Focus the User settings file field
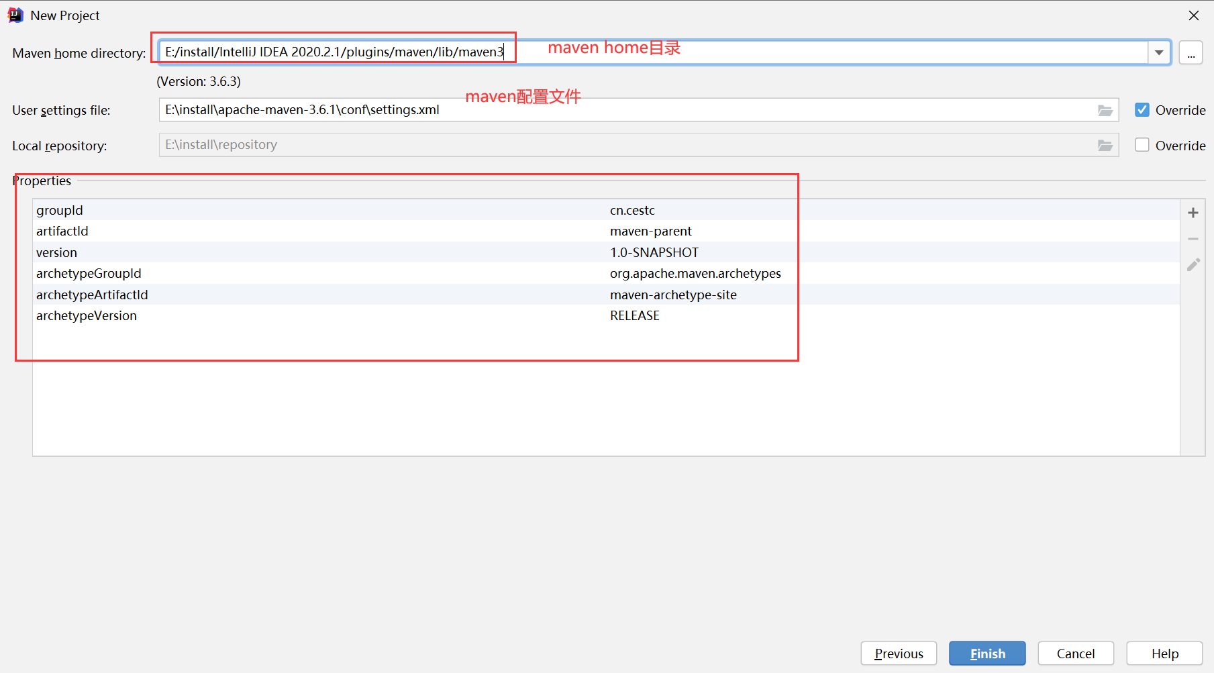The height and width of the screenshot is (673, 1214). click(x=638, y=110)
